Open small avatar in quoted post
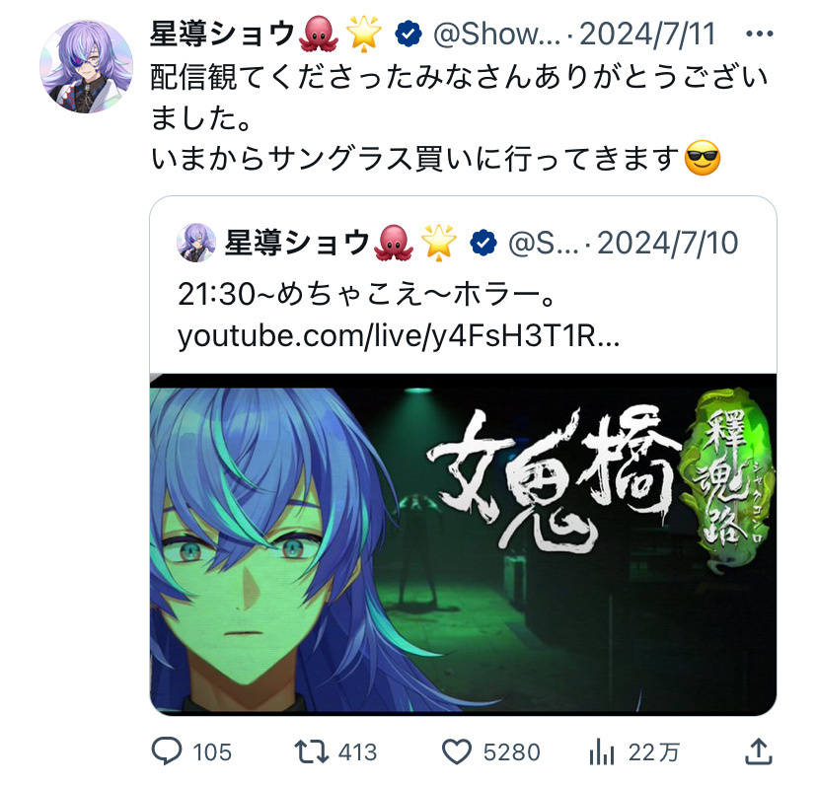This screenshot has width=817, height=785. click(x=196, y=243)
